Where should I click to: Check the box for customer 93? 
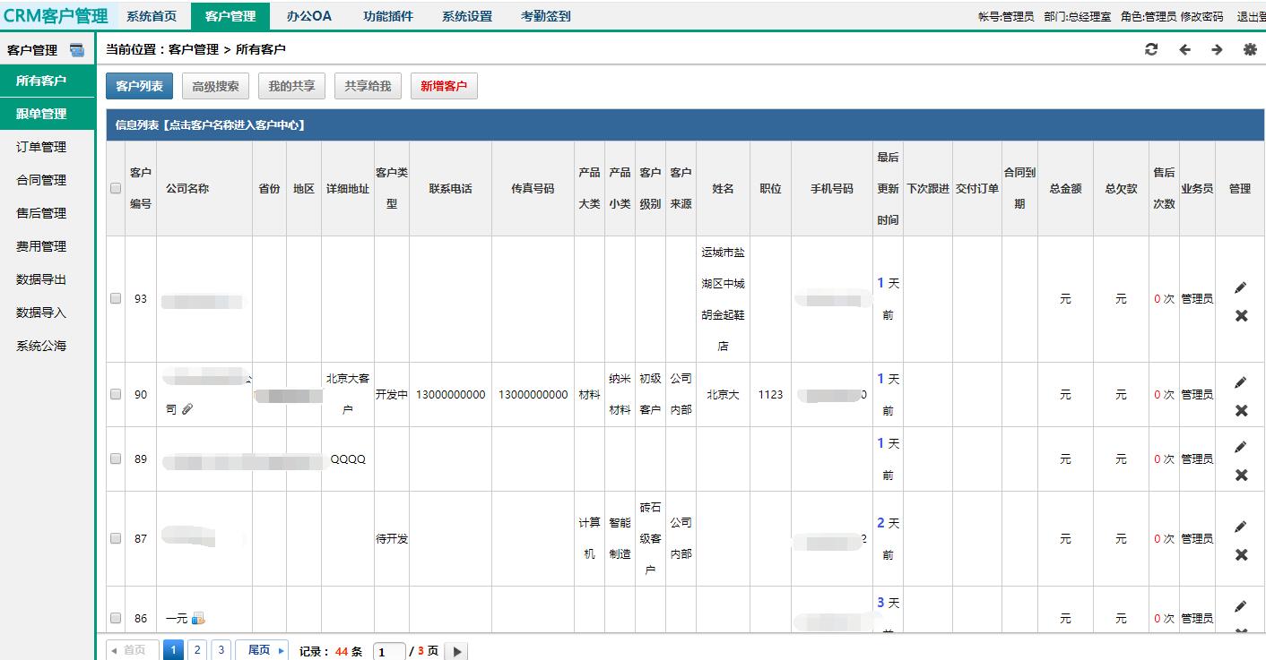coord(116,299)
